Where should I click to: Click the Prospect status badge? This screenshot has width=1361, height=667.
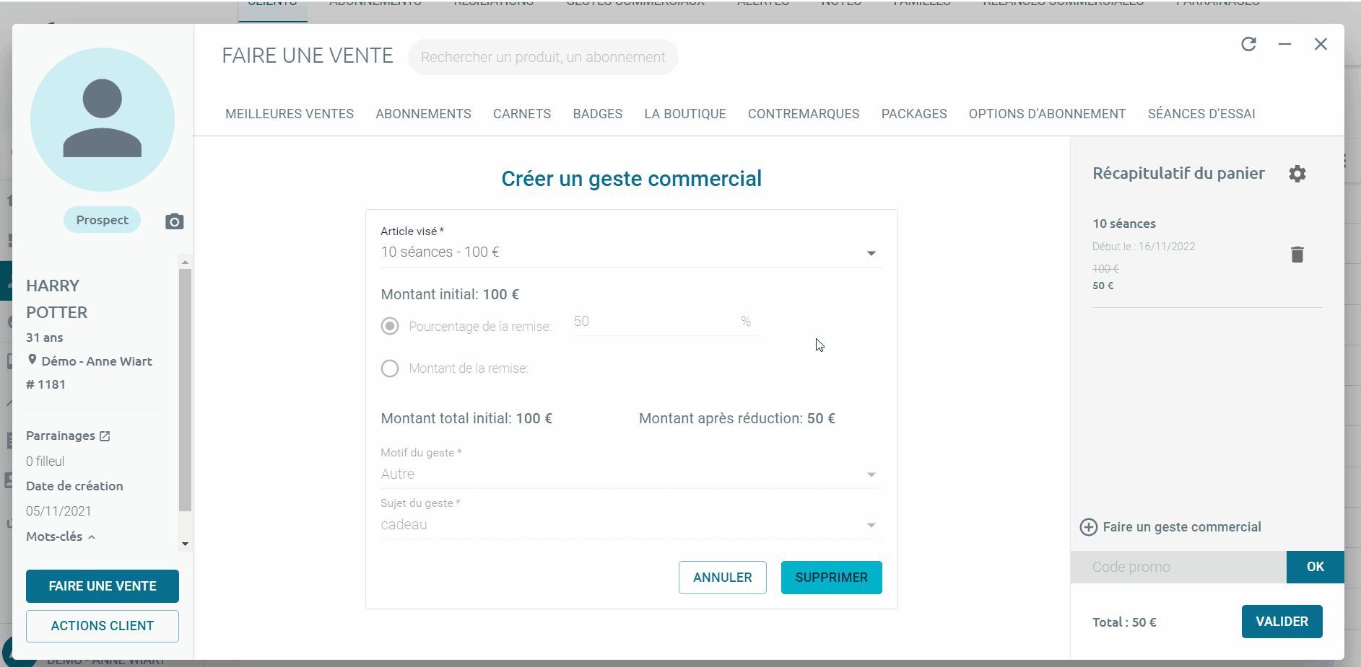click(x=103, y=220)
